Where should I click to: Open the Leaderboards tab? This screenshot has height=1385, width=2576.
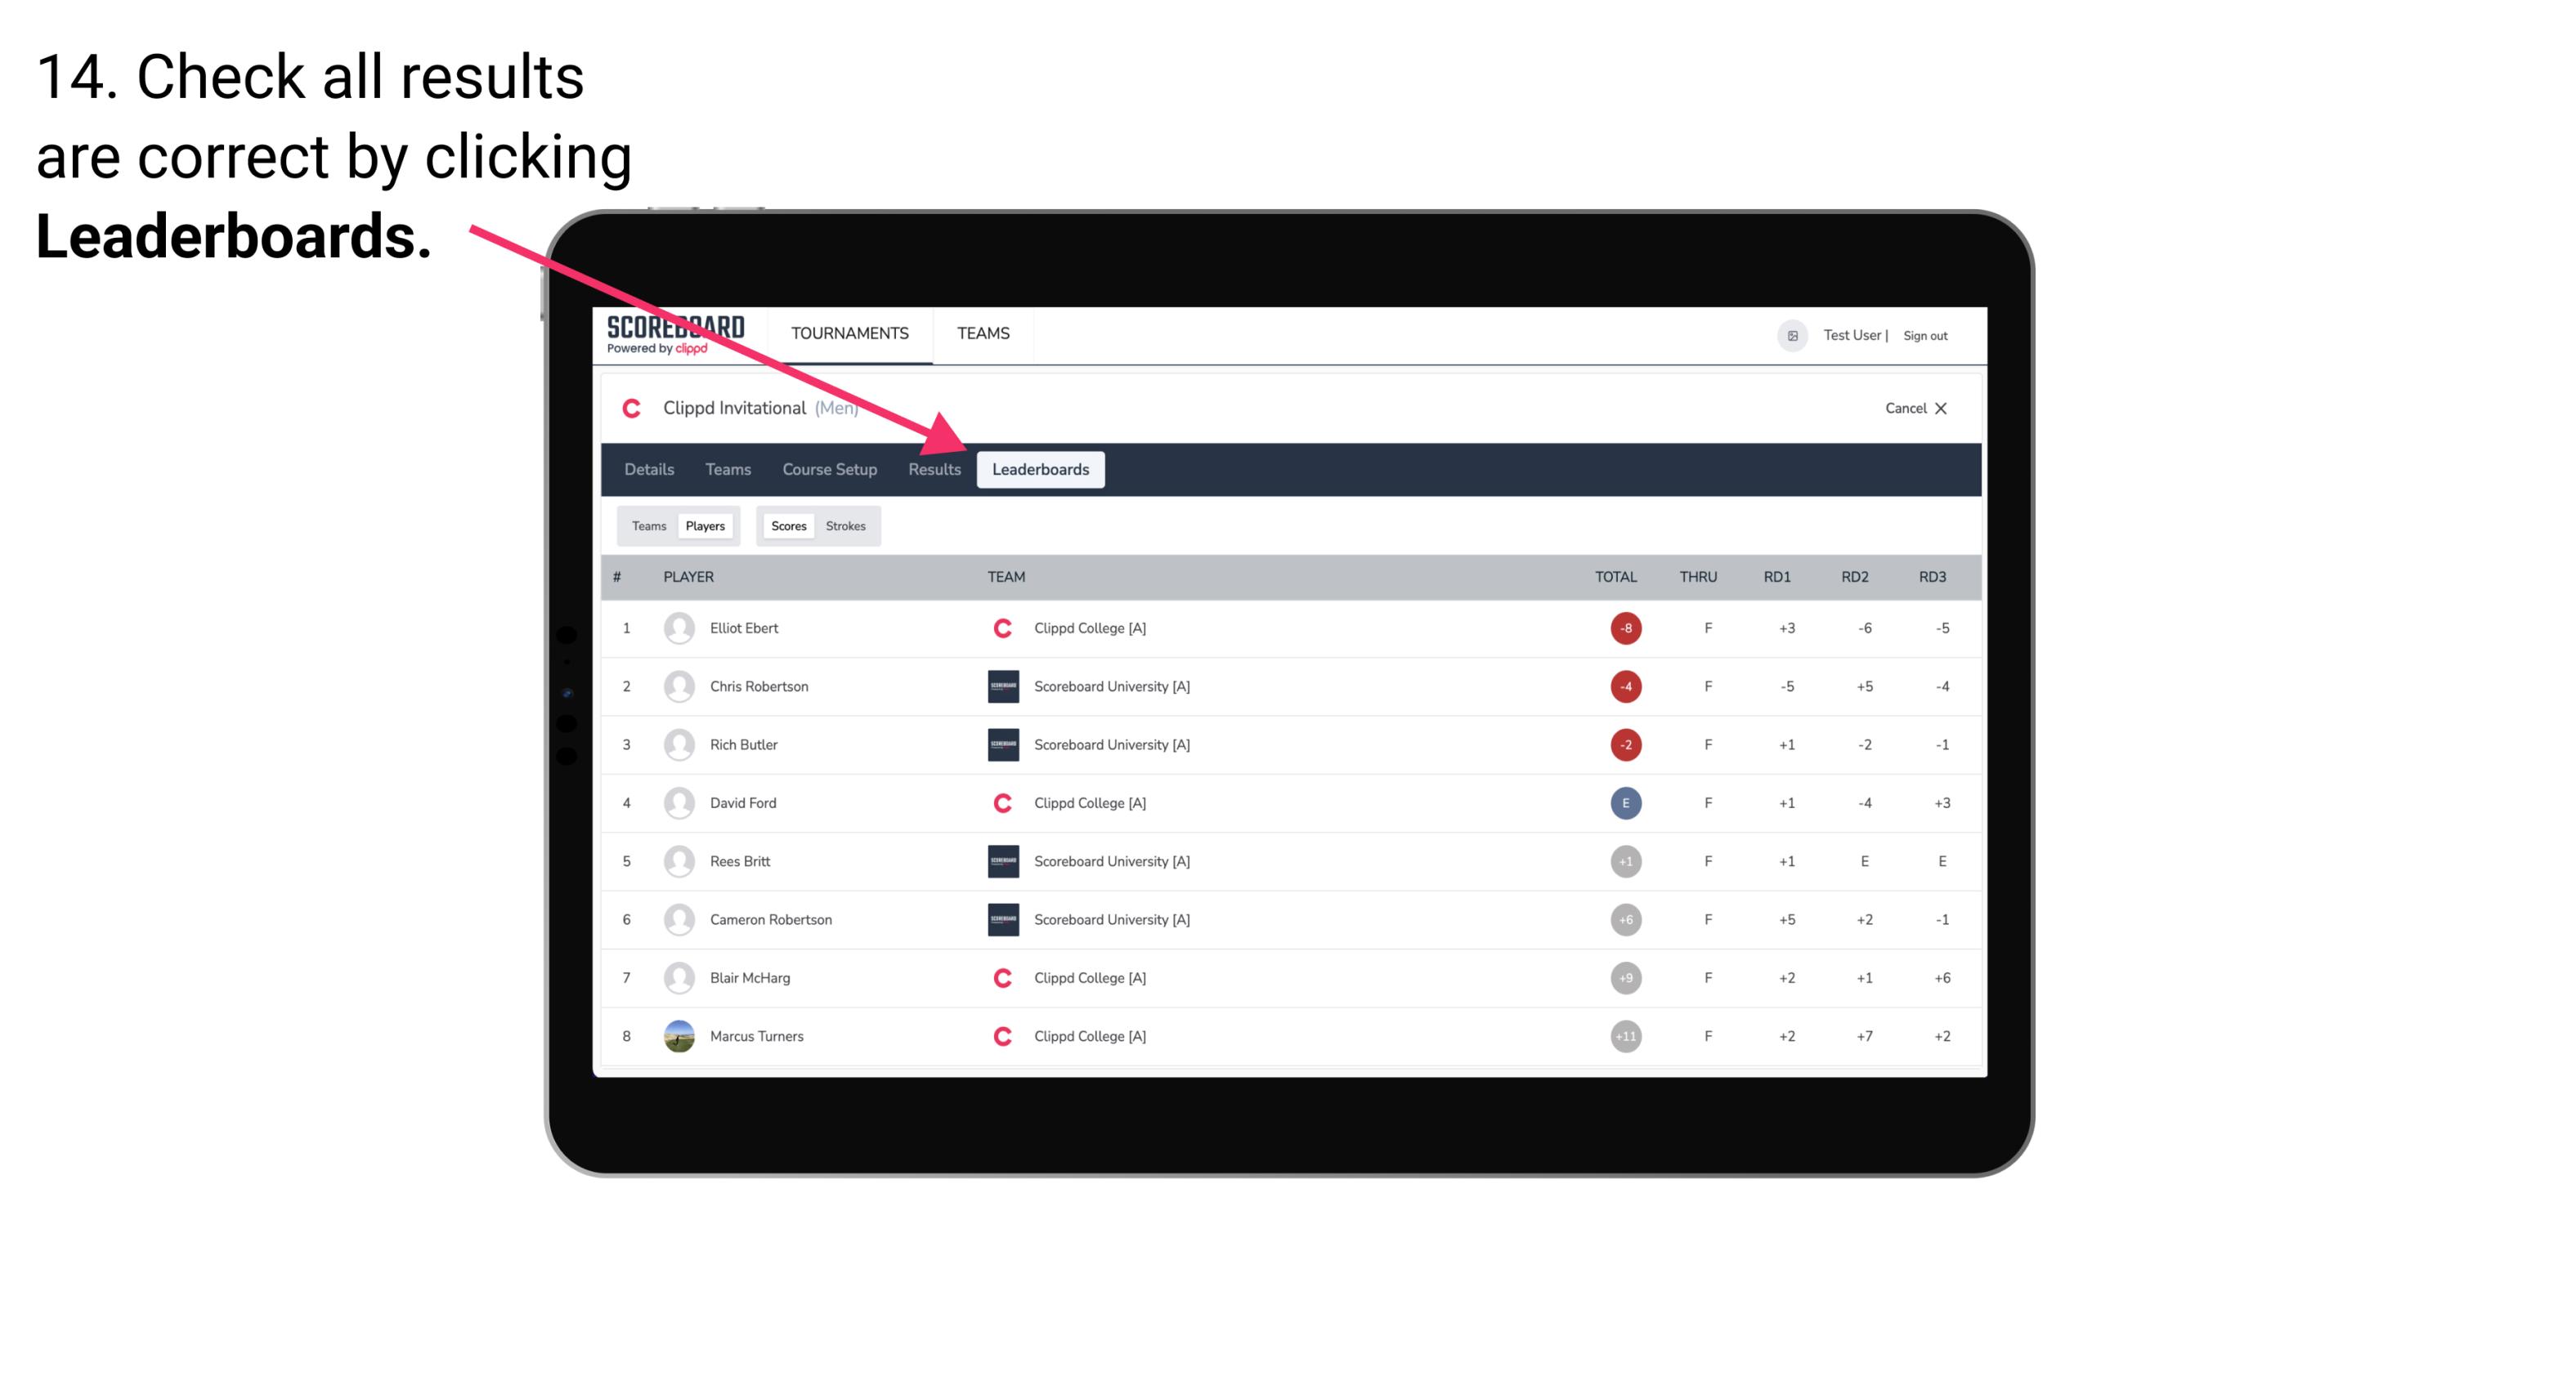click(x=1042, y=469)
